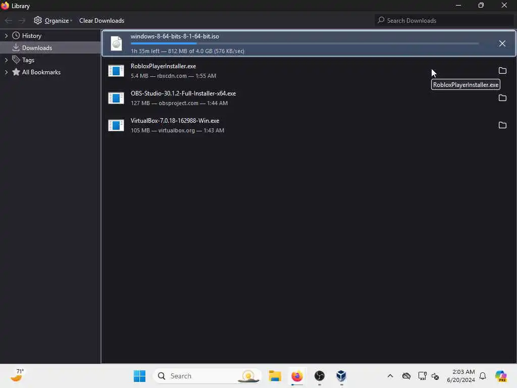Open Copilot preview icon in taskbar

point(501,376)
